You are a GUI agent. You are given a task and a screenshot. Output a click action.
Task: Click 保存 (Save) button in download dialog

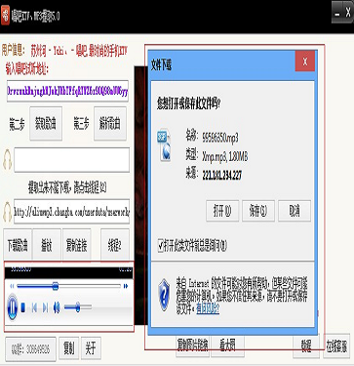258,211
